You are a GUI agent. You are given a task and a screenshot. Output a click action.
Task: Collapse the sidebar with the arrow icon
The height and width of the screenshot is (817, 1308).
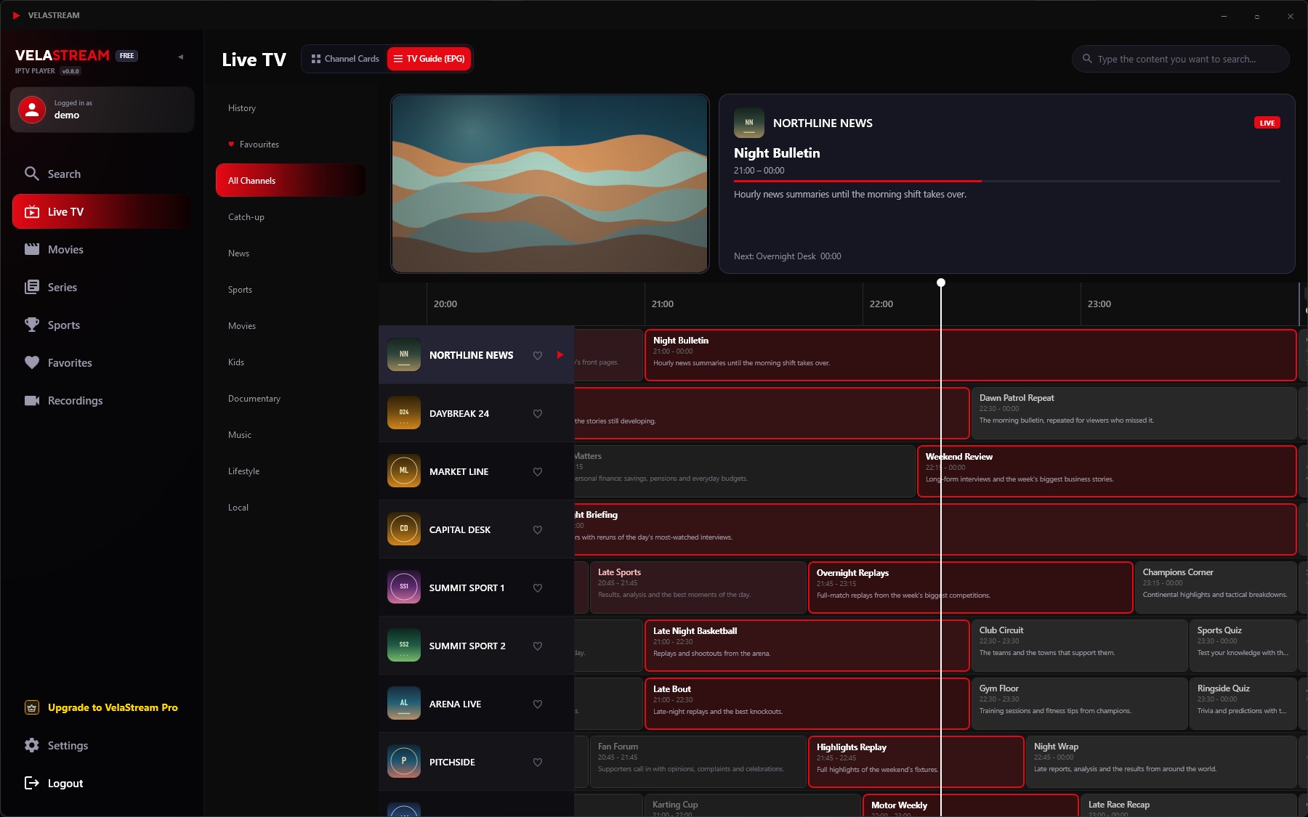pyautogui.click(x=180, y=57)
